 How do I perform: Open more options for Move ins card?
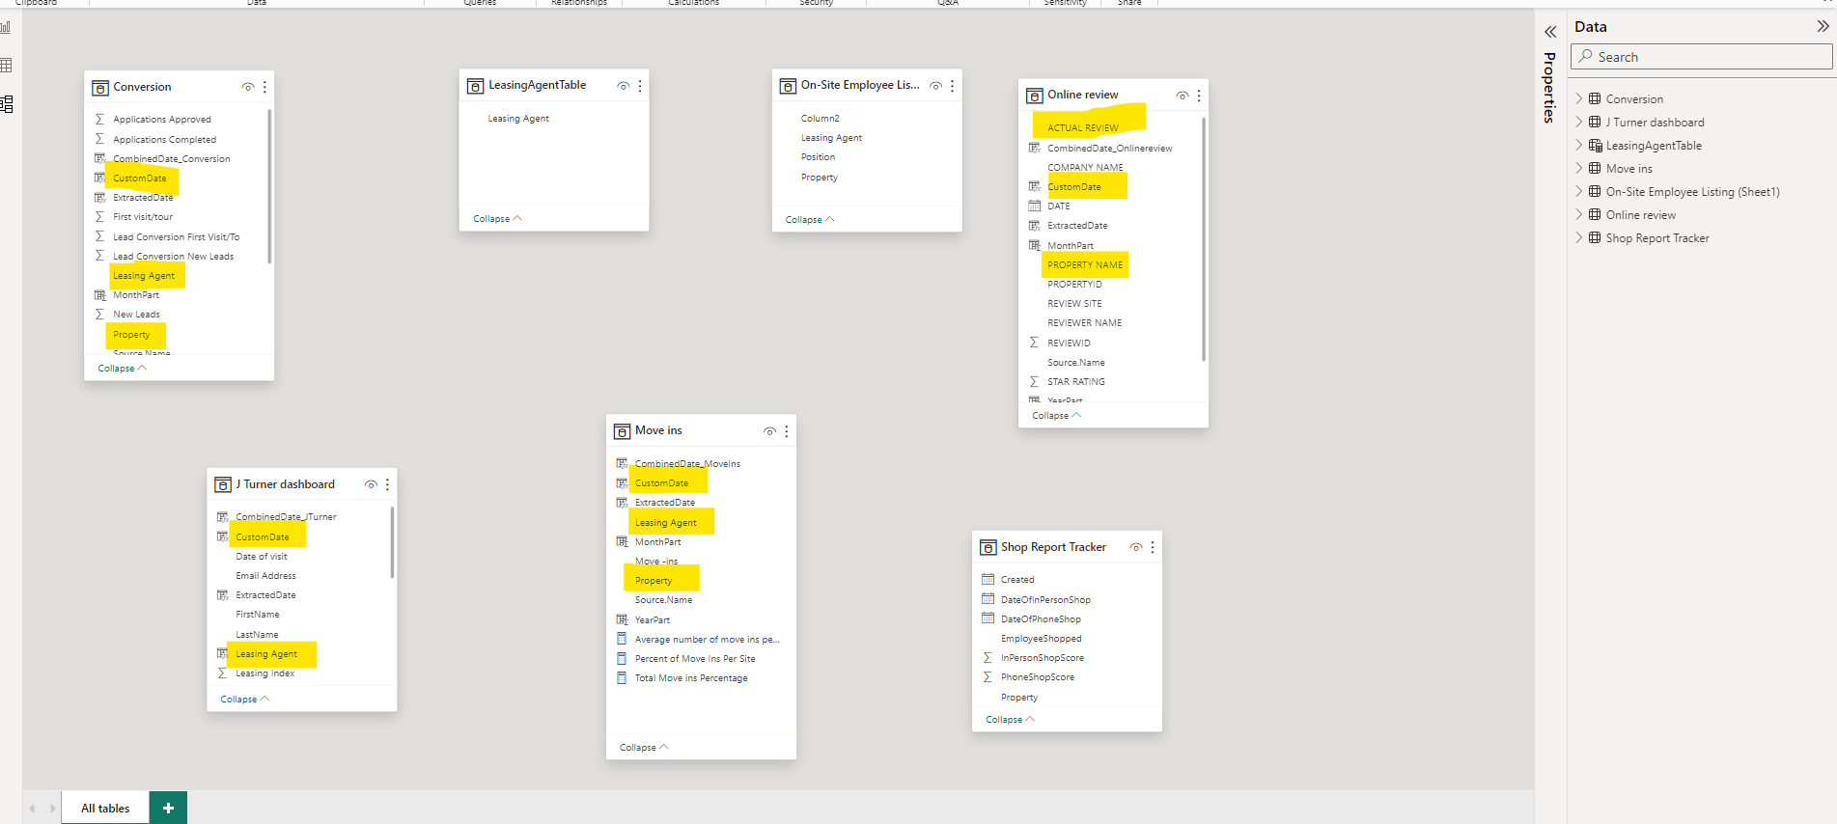pyautogui.click(x=787, y=431)
